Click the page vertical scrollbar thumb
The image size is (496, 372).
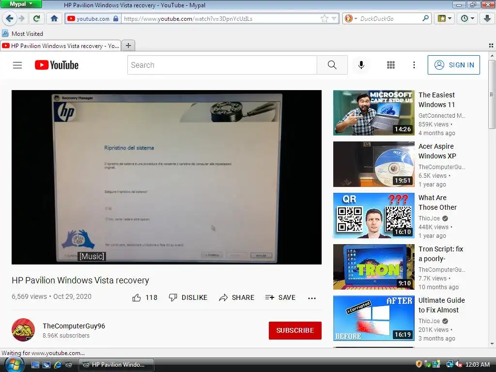coord(491,94)
